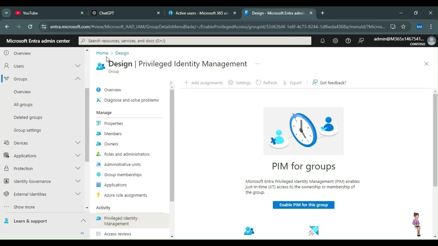Expand the Applications section chevron
The height and width of the screenshot is (246, 438).
pyautogui.click(x=78, y=155)
